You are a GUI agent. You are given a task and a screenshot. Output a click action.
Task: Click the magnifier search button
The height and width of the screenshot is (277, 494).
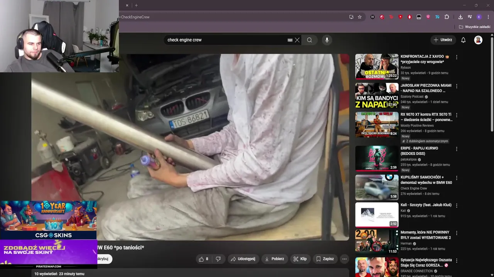coord(310,40)
